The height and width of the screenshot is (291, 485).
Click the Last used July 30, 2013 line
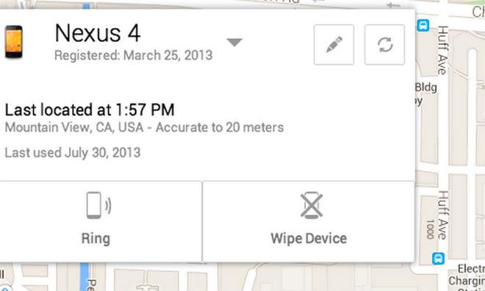click(x=73, y=152)
